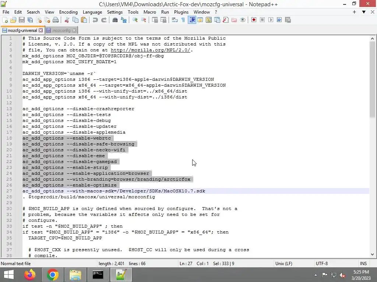Click the plus button to add a new tab
The image size is (377, 282).
354,12
